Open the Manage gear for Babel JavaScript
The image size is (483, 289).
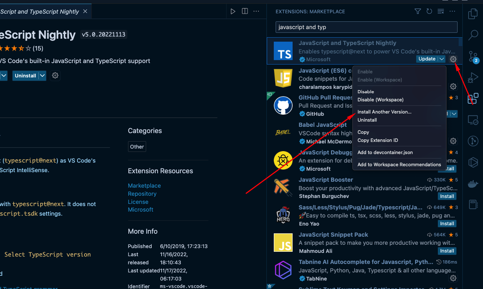coord(453,141)
